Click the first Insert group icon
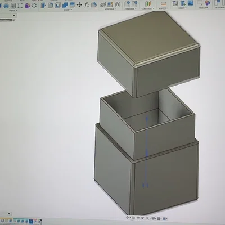The height and width of the screenshot is (225, 225). click(x=175, y=3)
